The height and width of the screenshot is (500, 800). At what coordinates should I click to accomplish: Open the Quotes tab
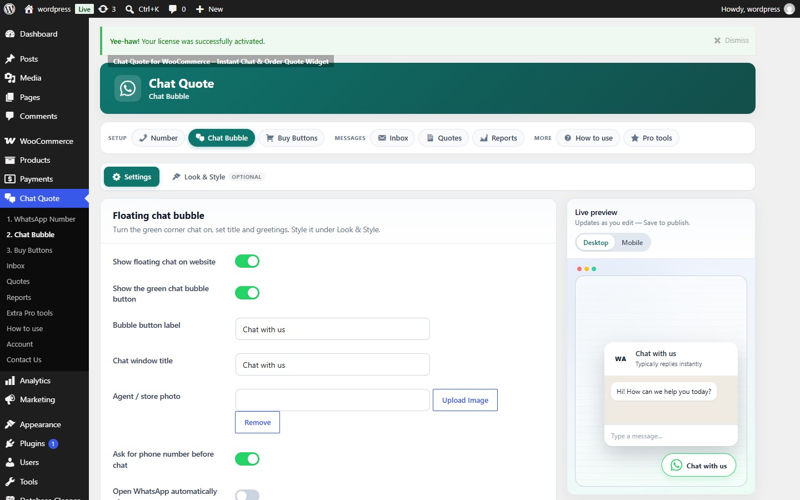[x=444, y=138]
